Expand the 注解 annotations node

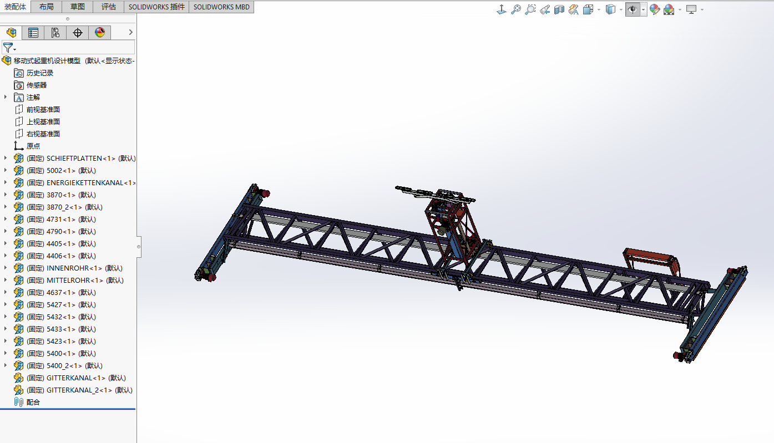[x=6, y=97]
